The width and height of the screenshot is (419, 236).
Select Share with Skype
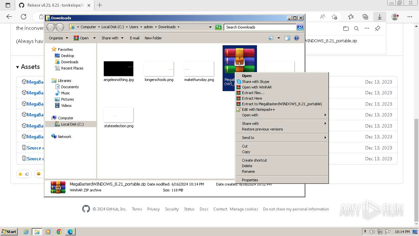(x=282, y=82)
